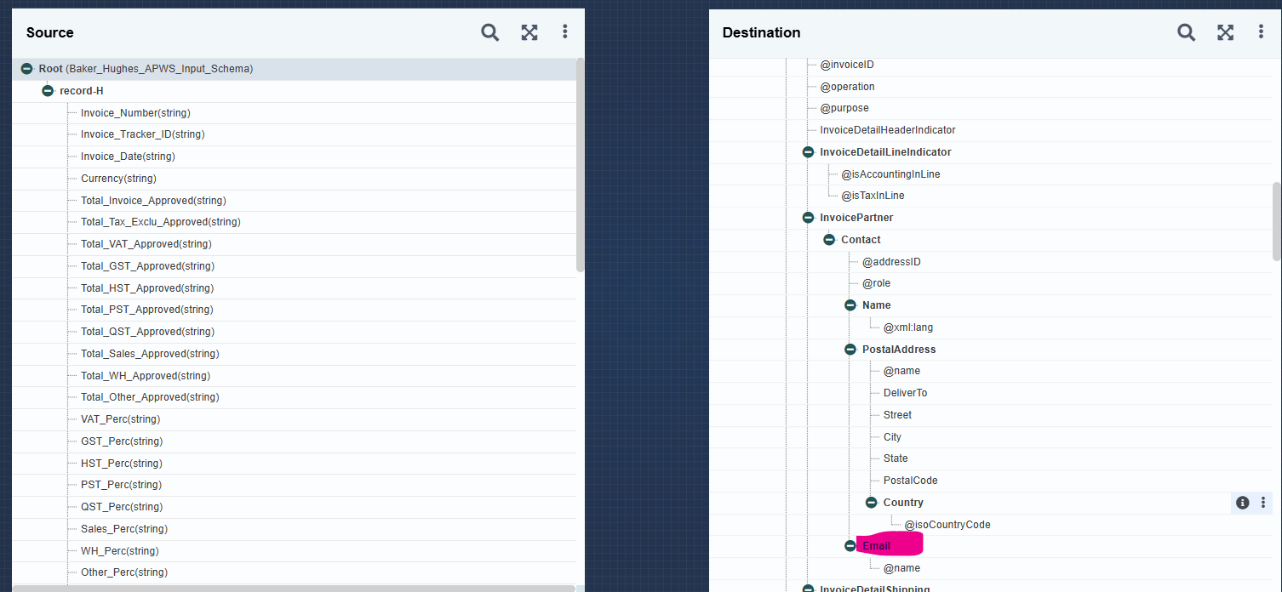
Task: Select the DeliverTo element
Action: pyautogui.click(x=905, y=393)
